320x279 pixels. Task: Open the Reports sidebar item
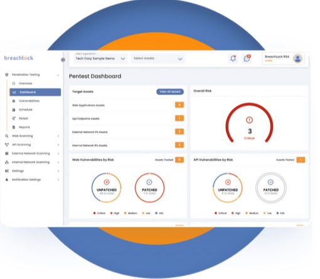24,127
